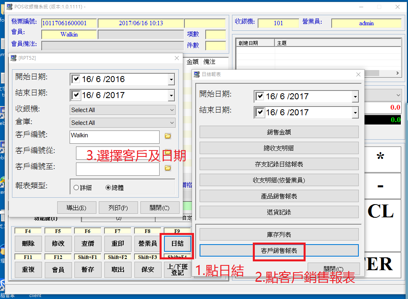Click the 會員 Walkin field in main window
408x299 pixels.
[69, 34]
